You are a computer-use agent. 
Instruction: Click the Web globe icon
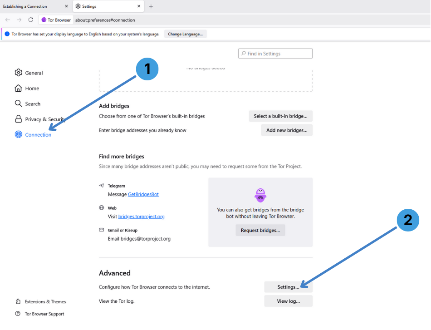coord(102,207)
